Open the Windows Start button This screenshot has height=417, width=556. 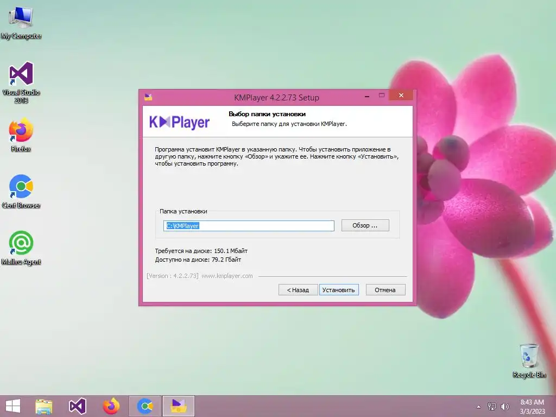point(13,406)
